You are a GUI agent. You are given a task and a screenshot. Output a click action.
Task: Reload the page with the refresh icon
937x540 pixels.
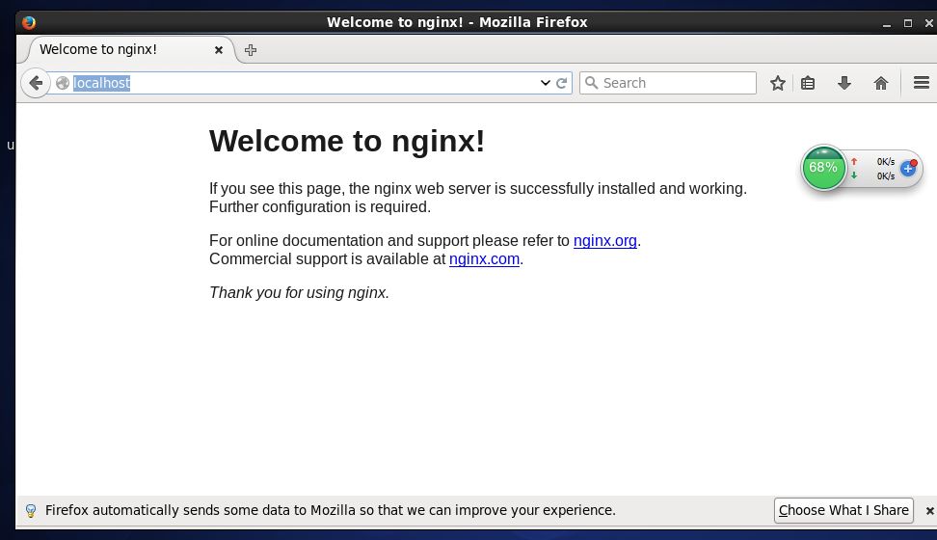pos(561,83)
